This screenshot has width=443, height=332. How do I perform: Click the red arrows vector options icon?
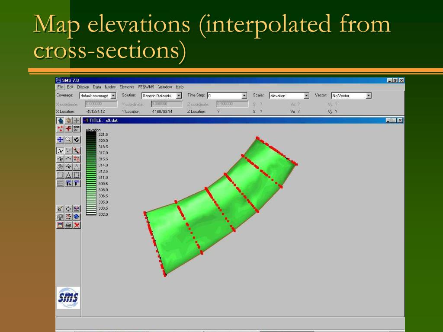68,217
